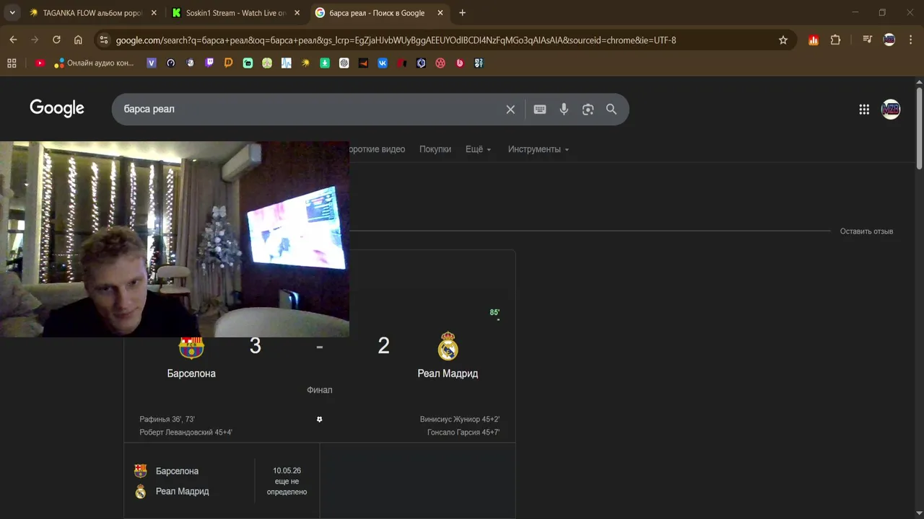Click Роберт Левандовский 45+4' scorer text
This screenshot has width=924, height=519.
click(x=186, y=432)
